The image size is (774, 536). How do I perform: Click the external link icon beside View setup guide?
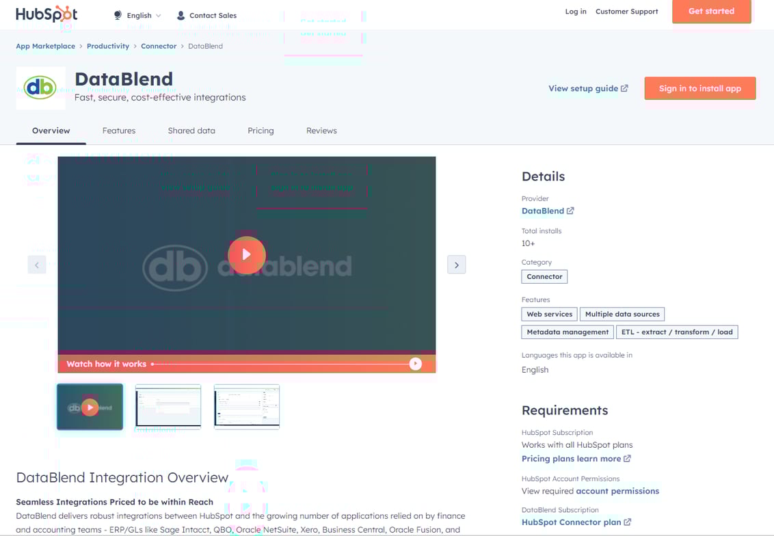click(x=624, y=88)
